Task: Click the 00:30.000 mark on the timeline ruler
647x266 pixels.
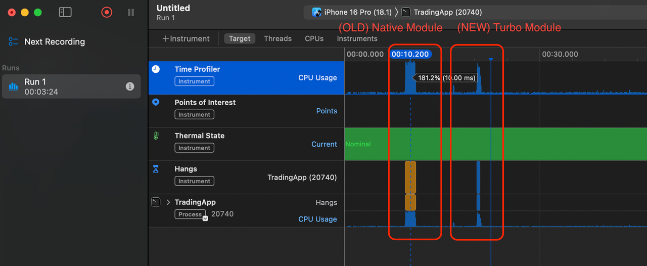Action: (x=560, y=54)
